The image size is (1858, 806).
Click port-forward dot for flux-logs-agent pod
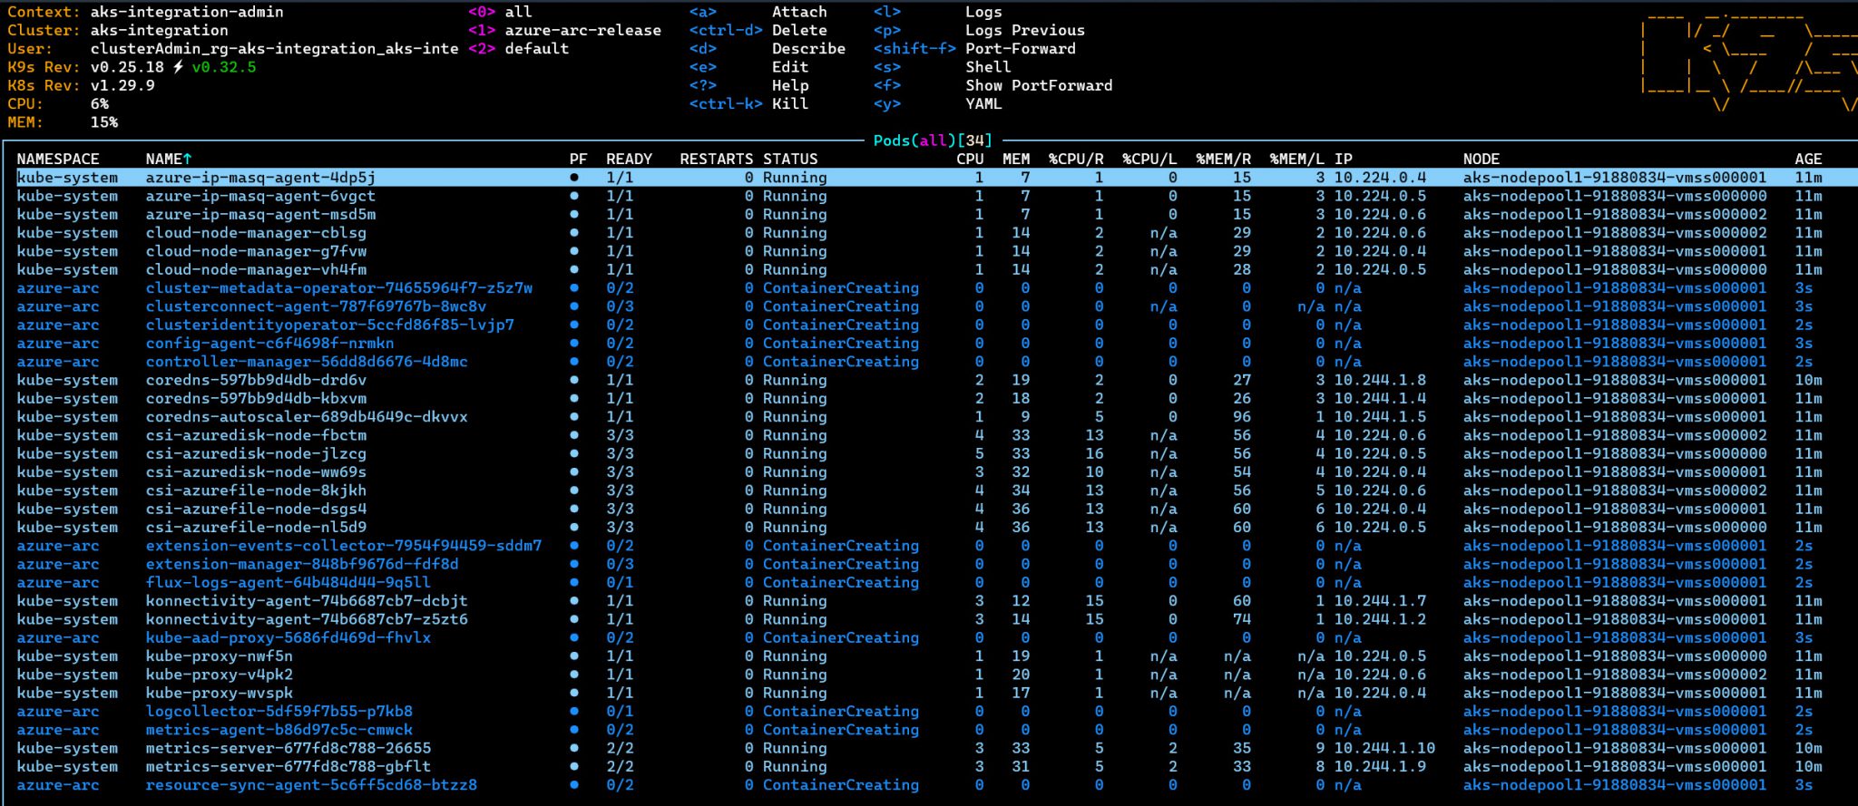(x=574, y=582)
